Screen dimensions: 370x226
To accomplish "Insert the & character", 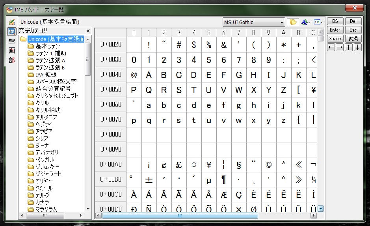I will pyautogui.click(x=224, y=45).
